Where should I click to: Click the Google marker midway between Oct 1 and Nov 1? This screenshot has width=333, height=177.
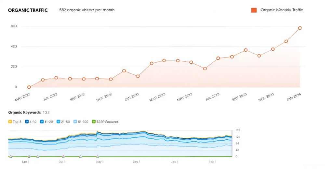point(80,157)
